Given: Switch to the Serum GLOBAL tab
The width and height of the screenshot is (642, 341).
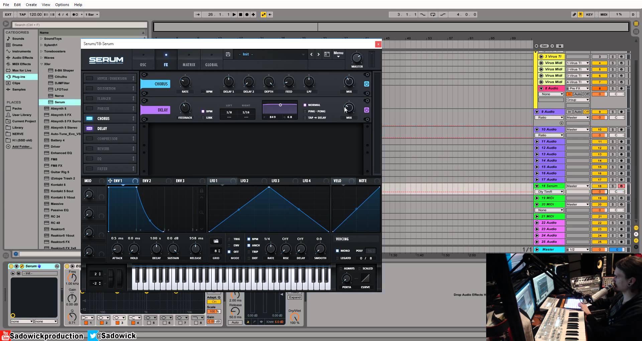Looking at the screenshot, I should pyautogui.click(x=211, y=60).
